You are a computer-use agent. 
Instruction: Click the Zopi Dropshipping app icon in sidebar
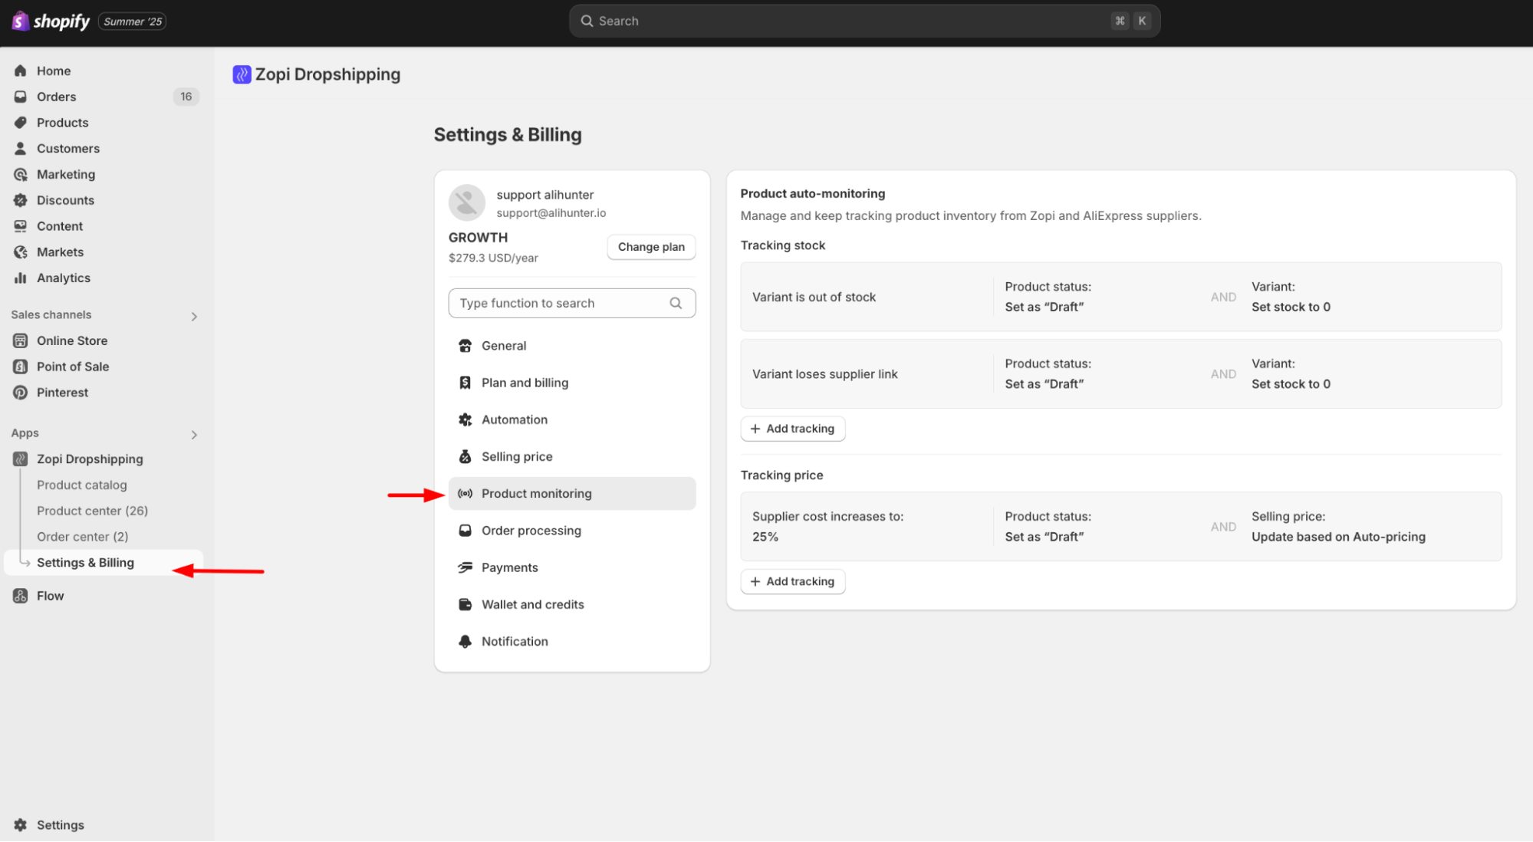click(21, 459)
